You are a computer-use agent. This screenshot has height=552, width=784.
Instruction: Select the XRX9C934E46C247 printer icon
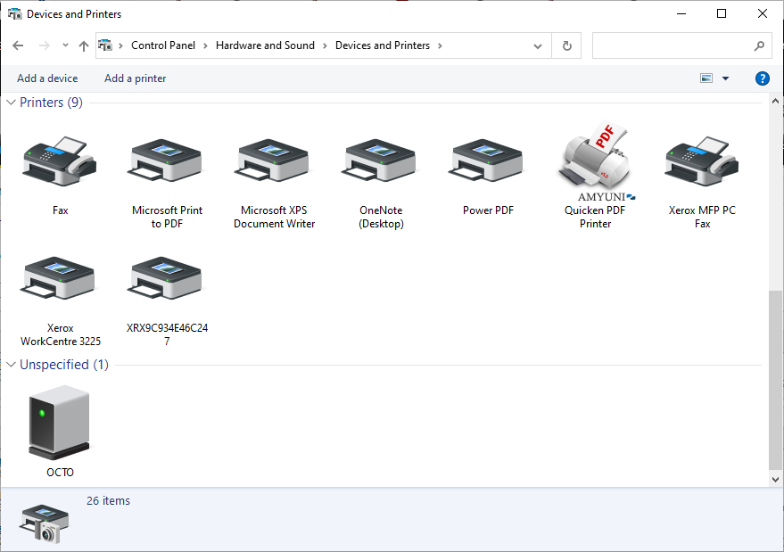167,278
